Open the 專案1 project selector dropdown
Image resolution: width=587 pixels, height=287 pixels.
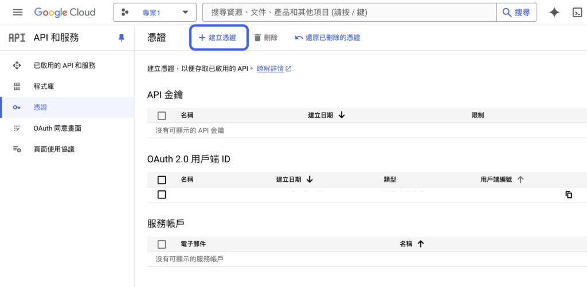[x=154, y=13]
